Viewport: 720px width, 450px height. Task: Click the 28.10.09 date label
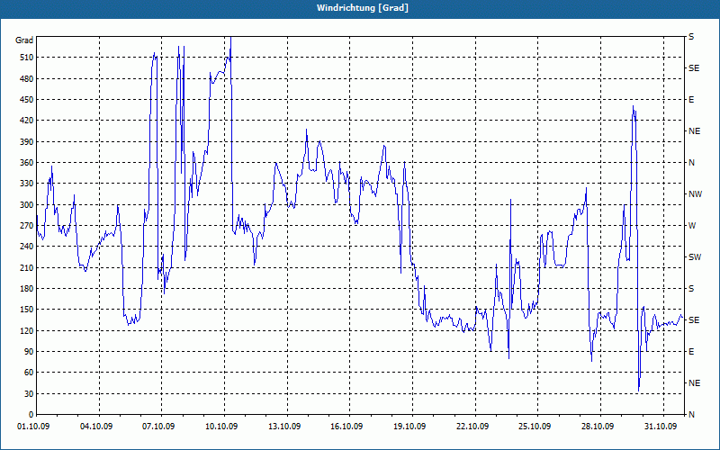coord(598,427)
